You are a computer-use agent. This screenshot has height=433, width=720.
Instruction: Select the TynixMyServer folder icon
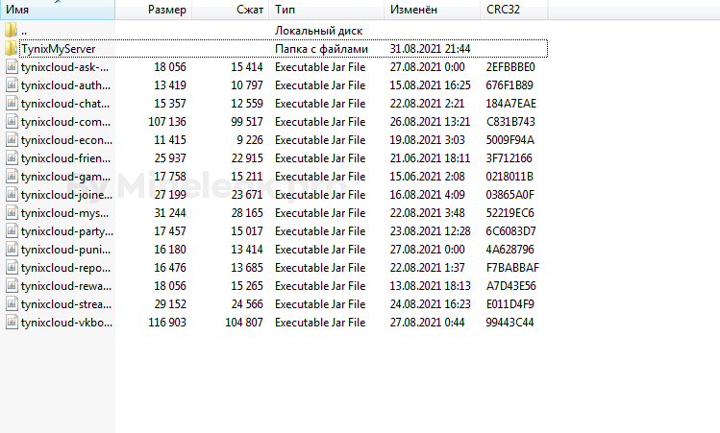[x=11, y=49]
